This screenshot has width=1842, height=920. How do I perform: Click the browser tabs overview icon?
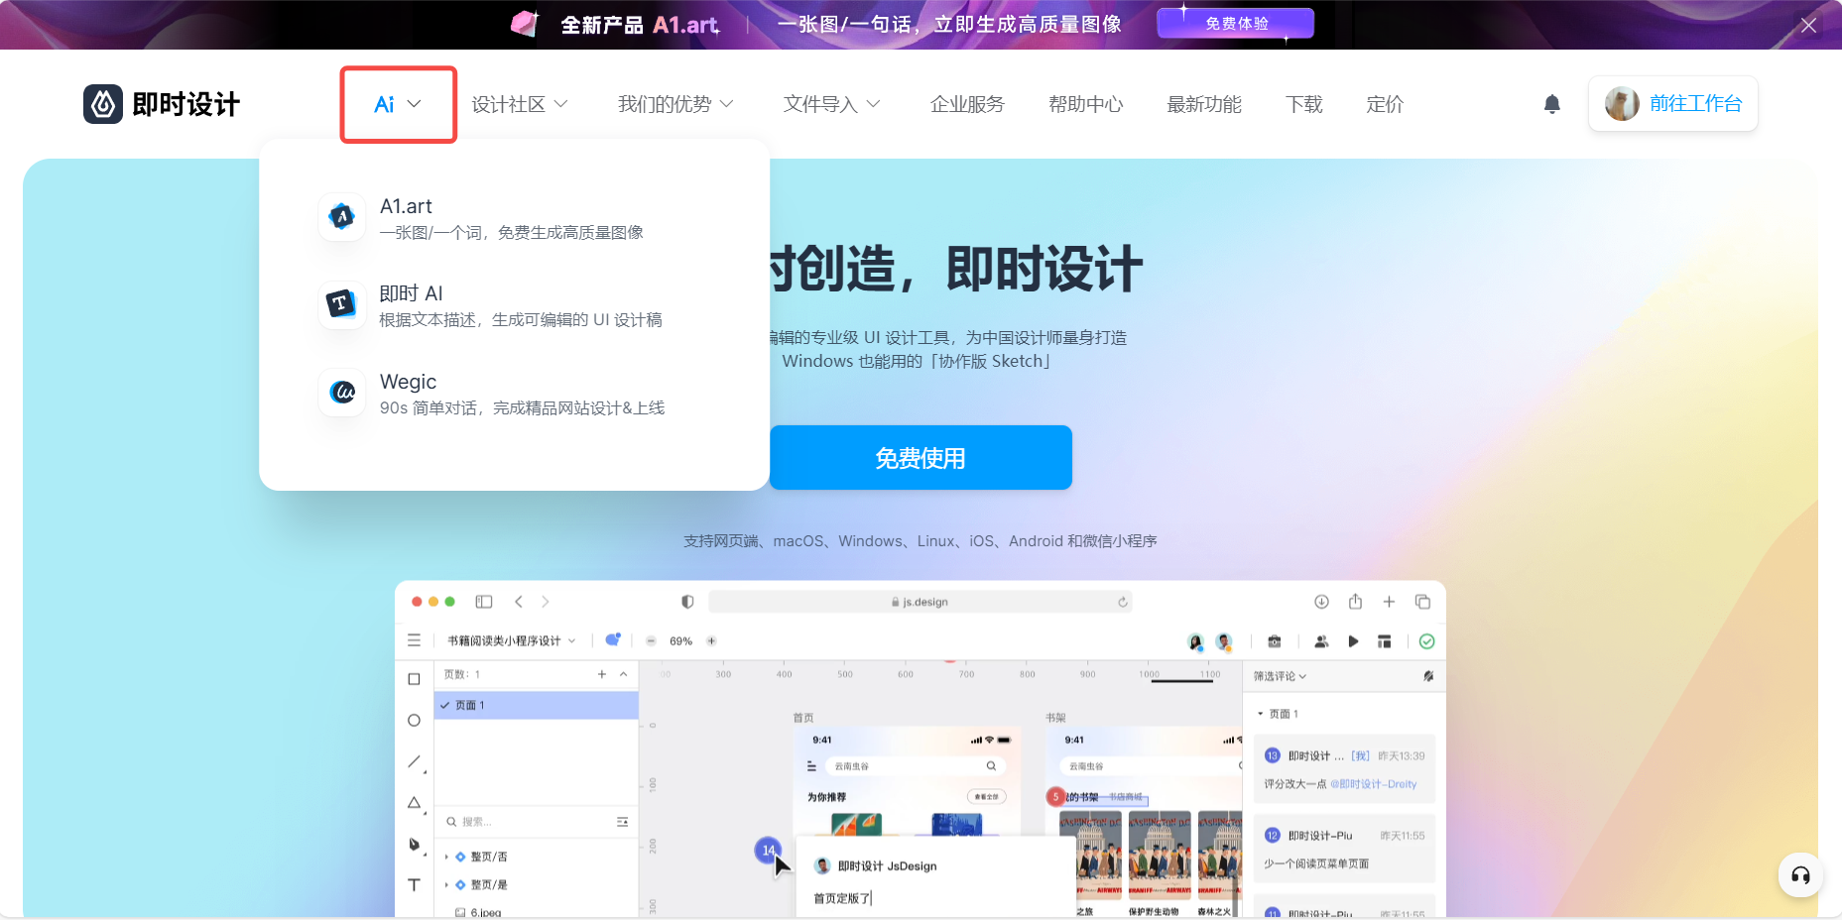[1422, 602]
